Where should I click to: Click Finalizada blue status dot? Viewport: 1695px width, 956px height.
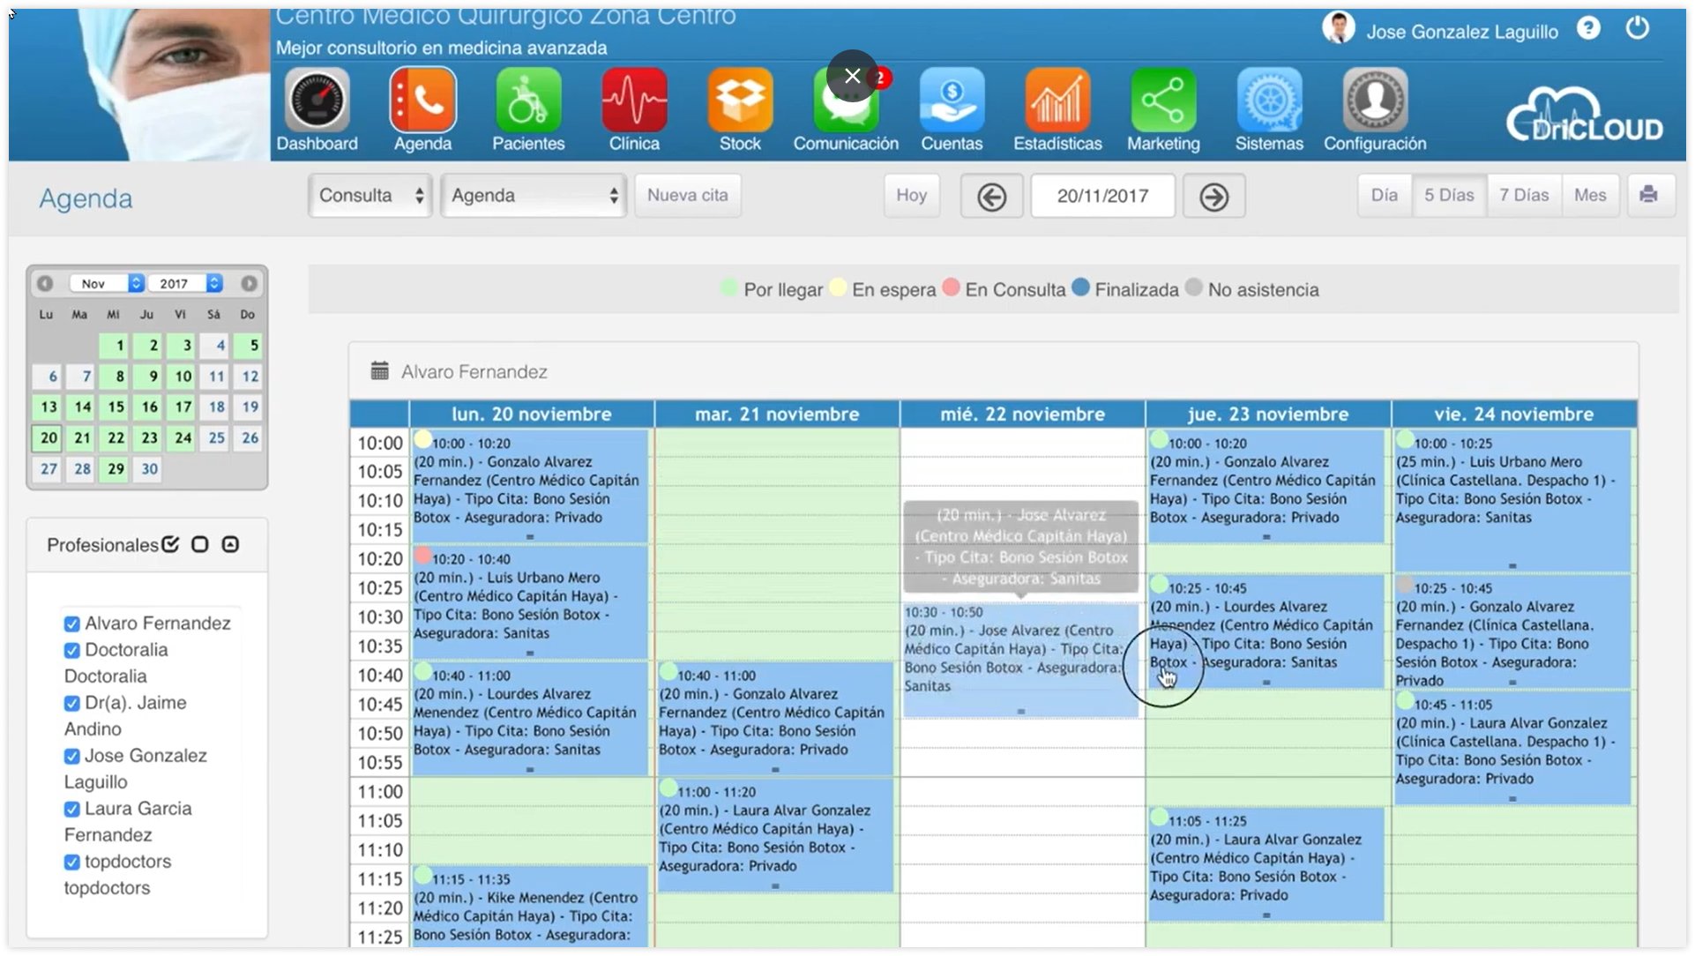1079,288
